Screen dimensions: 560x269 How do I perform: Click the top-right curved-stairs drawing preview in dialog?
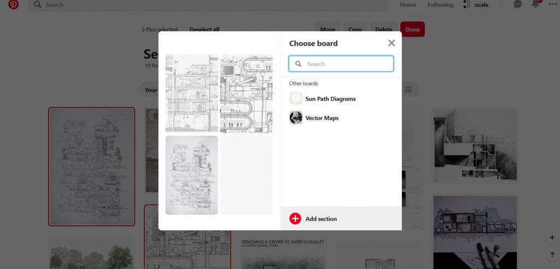[247, 93]
